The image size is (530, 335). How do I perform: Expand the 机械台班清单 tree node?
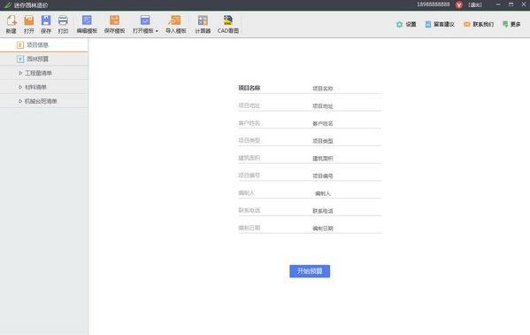point(20,101)
